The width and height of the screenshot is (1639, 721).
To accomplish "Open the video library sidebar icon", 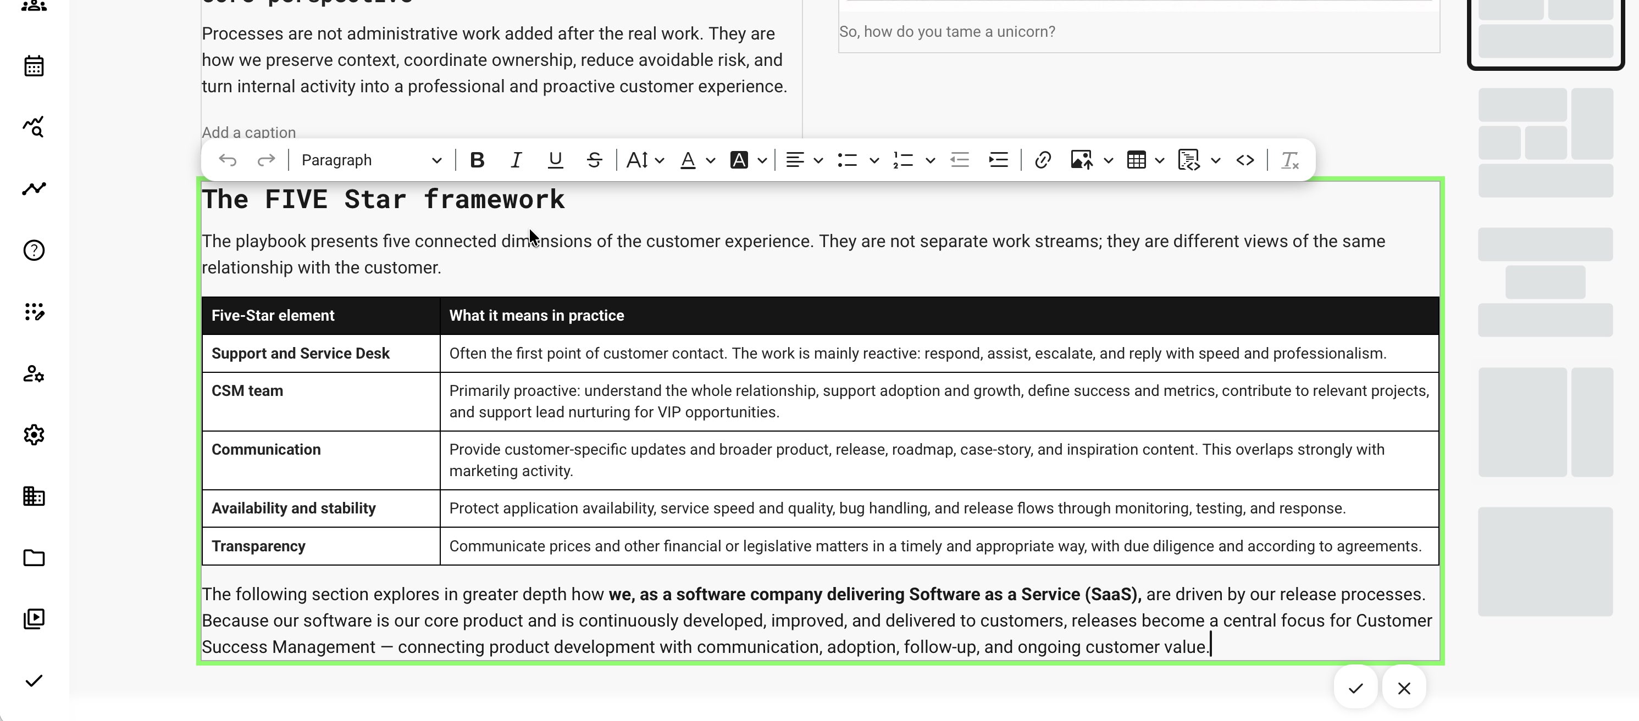I will pyautogui.click(x=35, y=619).
